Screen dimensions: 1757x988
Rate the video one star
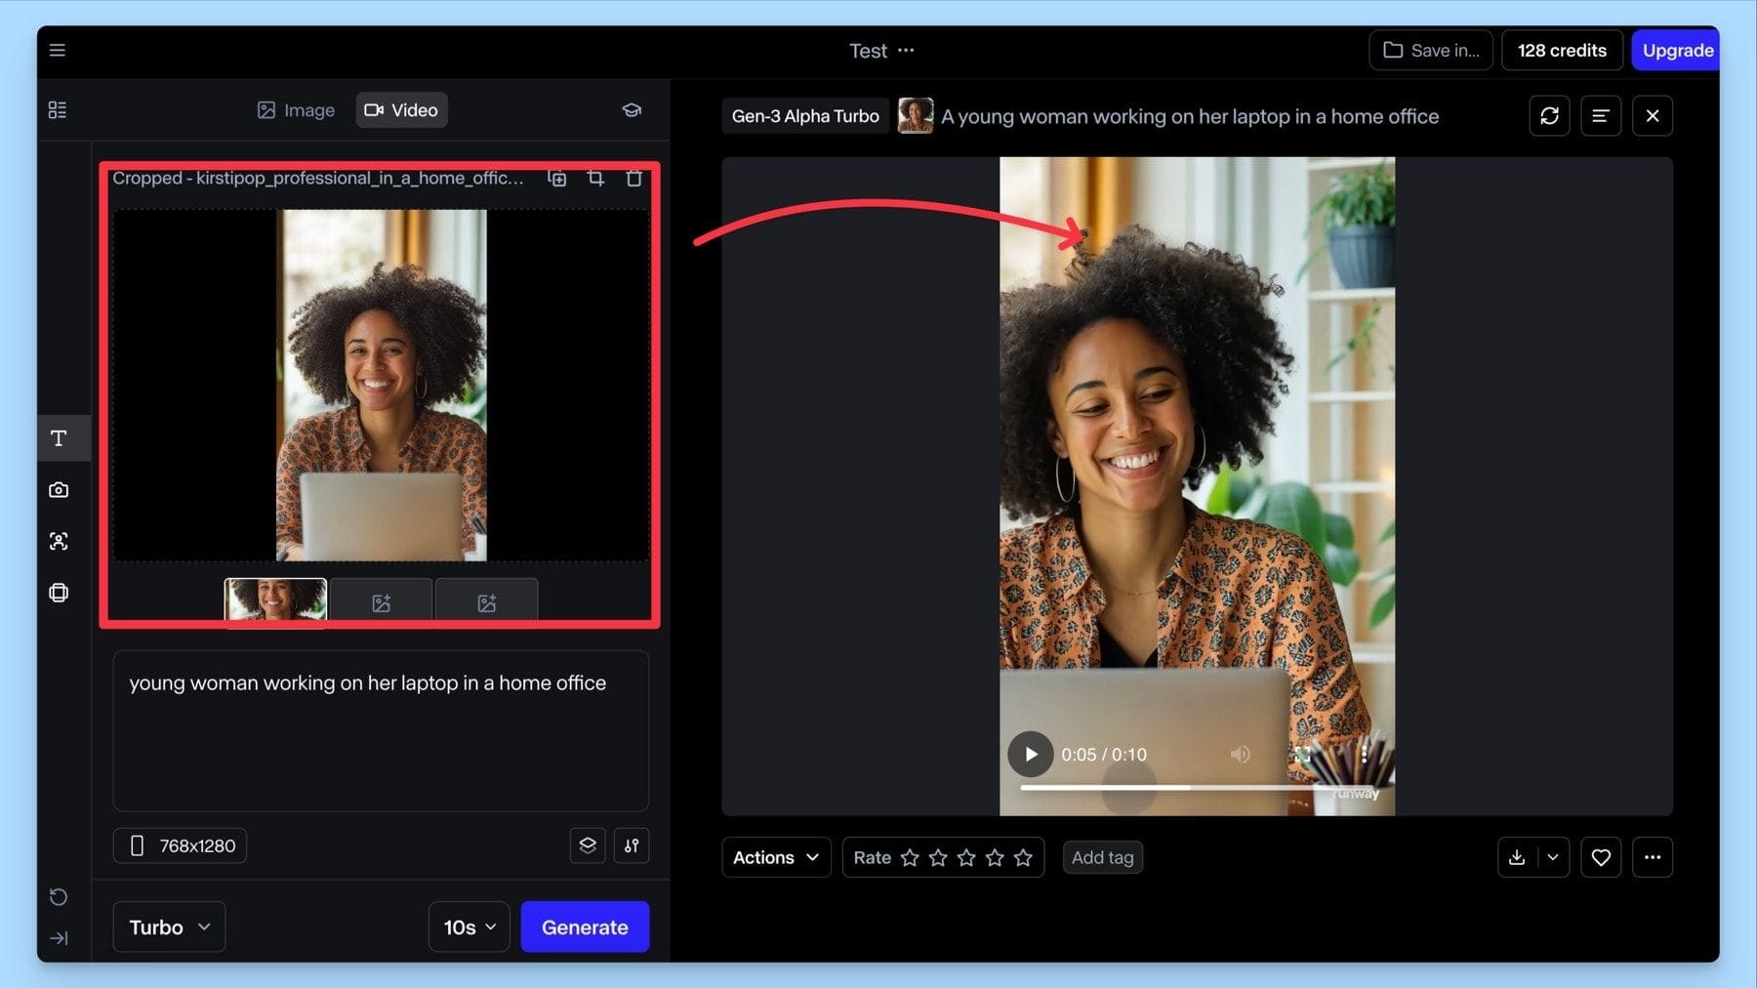click(910, 857)
